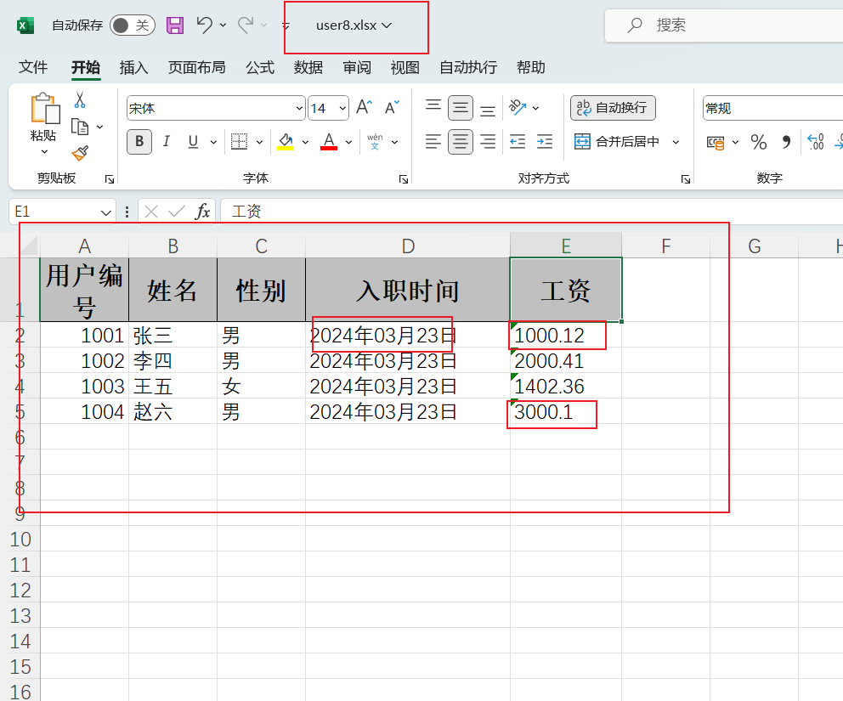Click the increase font size icon
The height and width of the screenshot is (701, 843).
pyautogui.click(x=364, y=108)
